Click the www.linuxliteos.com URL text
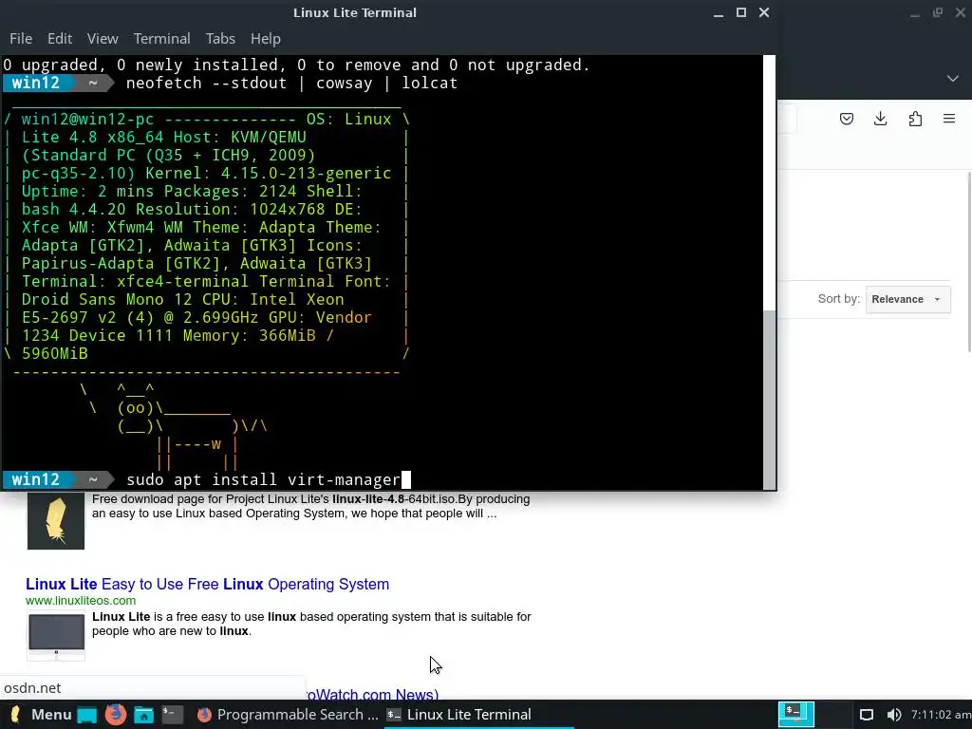972x729 pixels. (81, 601)
